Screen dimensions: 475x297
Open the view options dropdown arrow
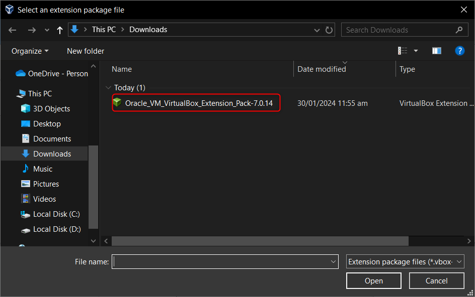[416, 51]
